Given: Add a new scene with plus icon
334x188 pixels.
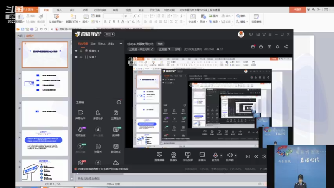Looking at the screenshot, I should pos(121,44).
